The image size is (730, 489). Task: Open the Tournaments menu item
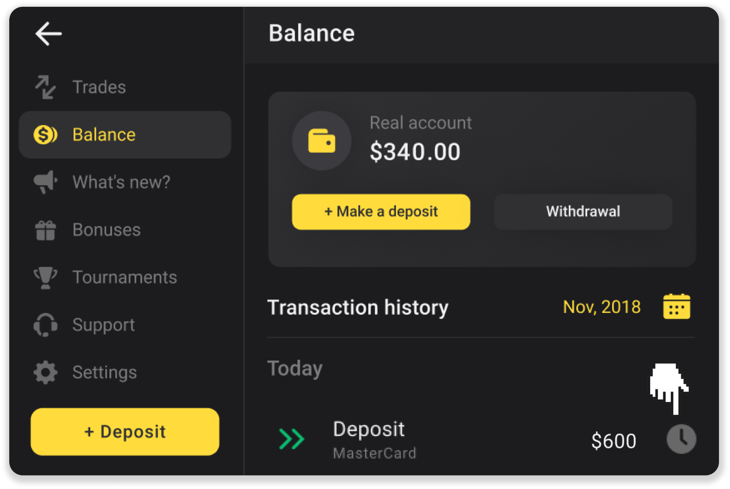125,277
